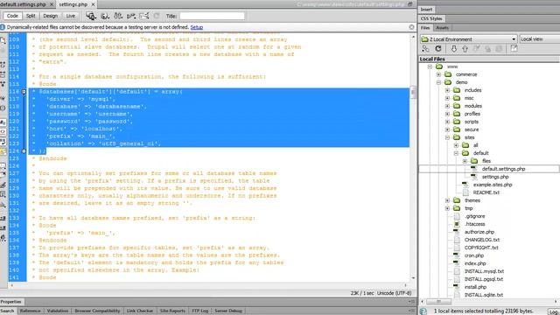Image resolution: width=560 pixels, height=315 pixels.
Task: Open the Link Checker results tab
Action: (x=140, y=311)
